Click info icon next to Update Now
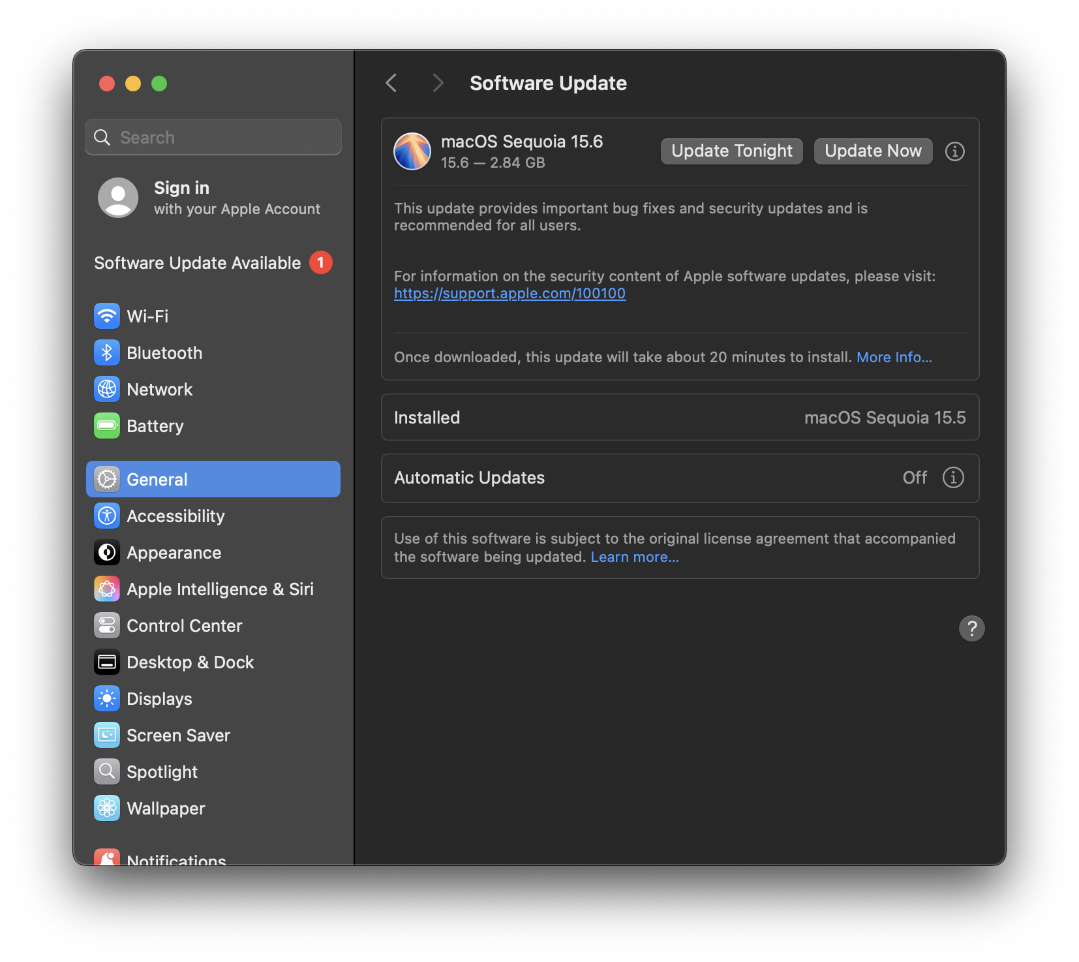 coord(955,151)
